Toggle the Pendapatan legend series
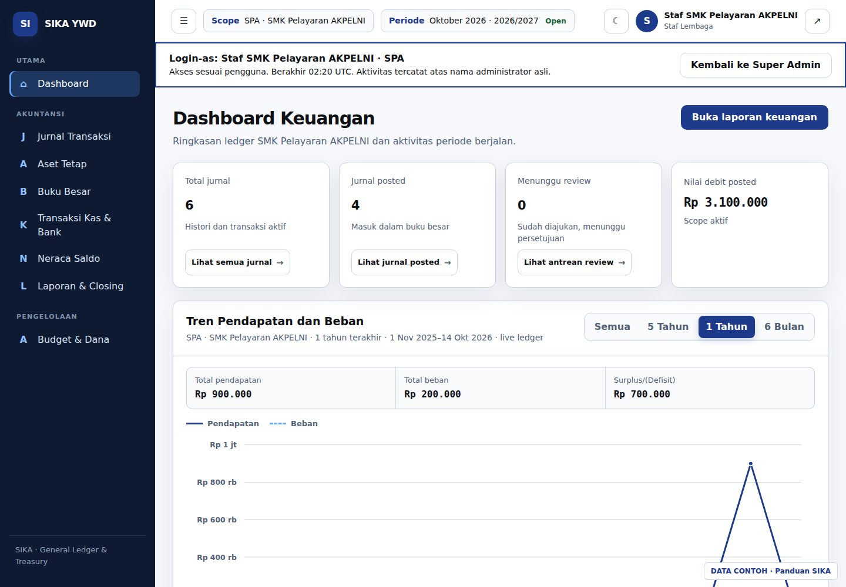 click(223, 424)
